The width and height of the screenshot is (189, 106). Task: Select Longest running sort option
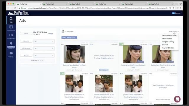[168, 42]
